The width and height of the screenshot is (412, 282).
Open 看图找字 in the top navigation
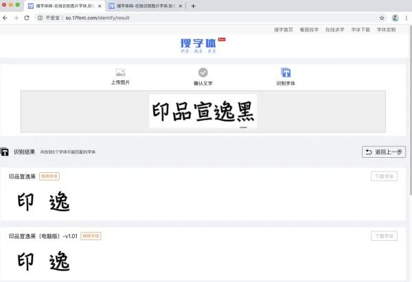[309, 30]
